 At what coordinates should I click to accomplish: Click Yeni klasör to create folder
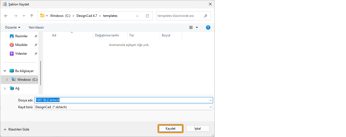tap(36, 27)
